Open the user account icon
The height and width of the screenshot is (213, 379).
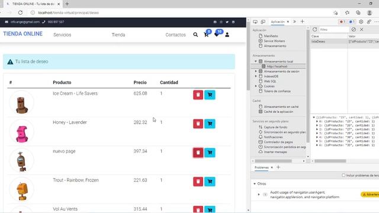coord(227,35)
